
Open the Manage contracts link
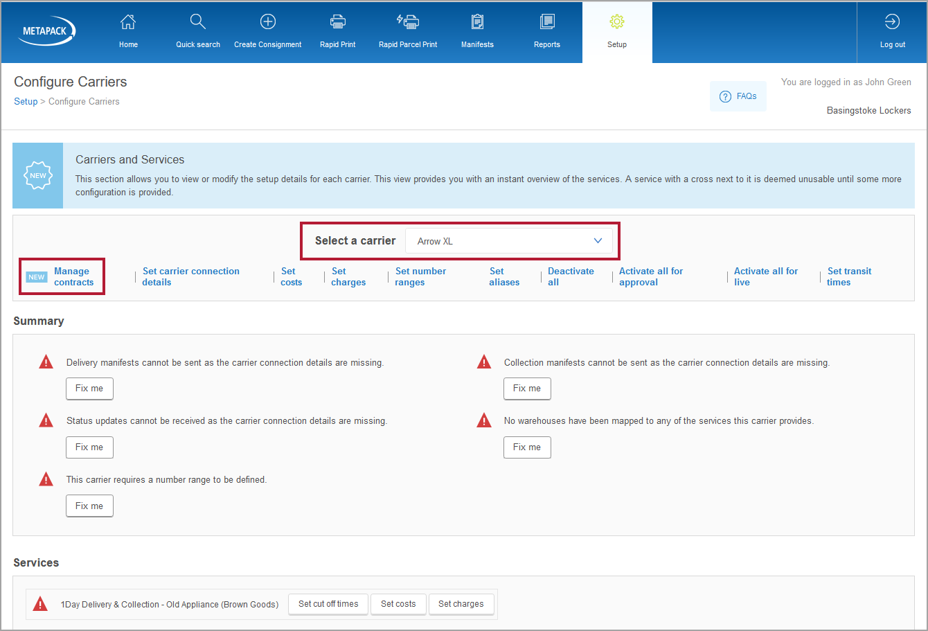(x=73, y=276)
